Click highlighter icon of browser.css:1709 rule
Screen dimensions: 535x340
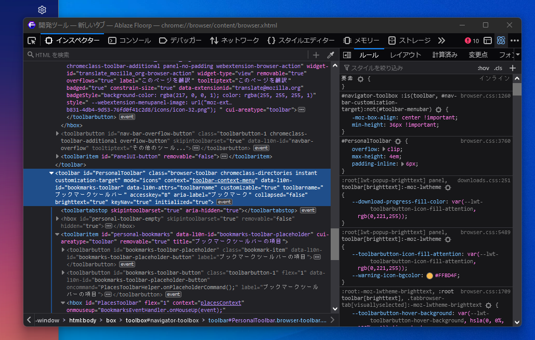coord(489,305)
